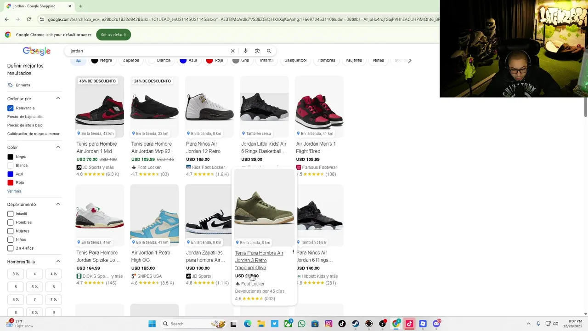Check the 2 a 4 años box
588x331 pixels.
pyautogui.click(x=10, y=248)
